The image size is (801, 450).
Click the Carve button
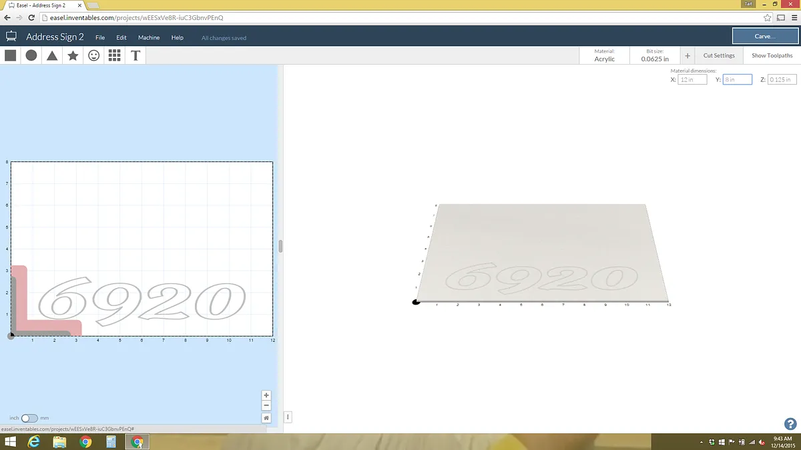point(764,36)
